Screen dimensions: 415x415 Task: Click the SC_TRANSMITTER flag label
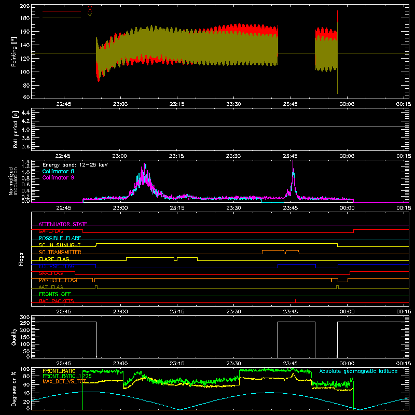(x=60, y=252)
